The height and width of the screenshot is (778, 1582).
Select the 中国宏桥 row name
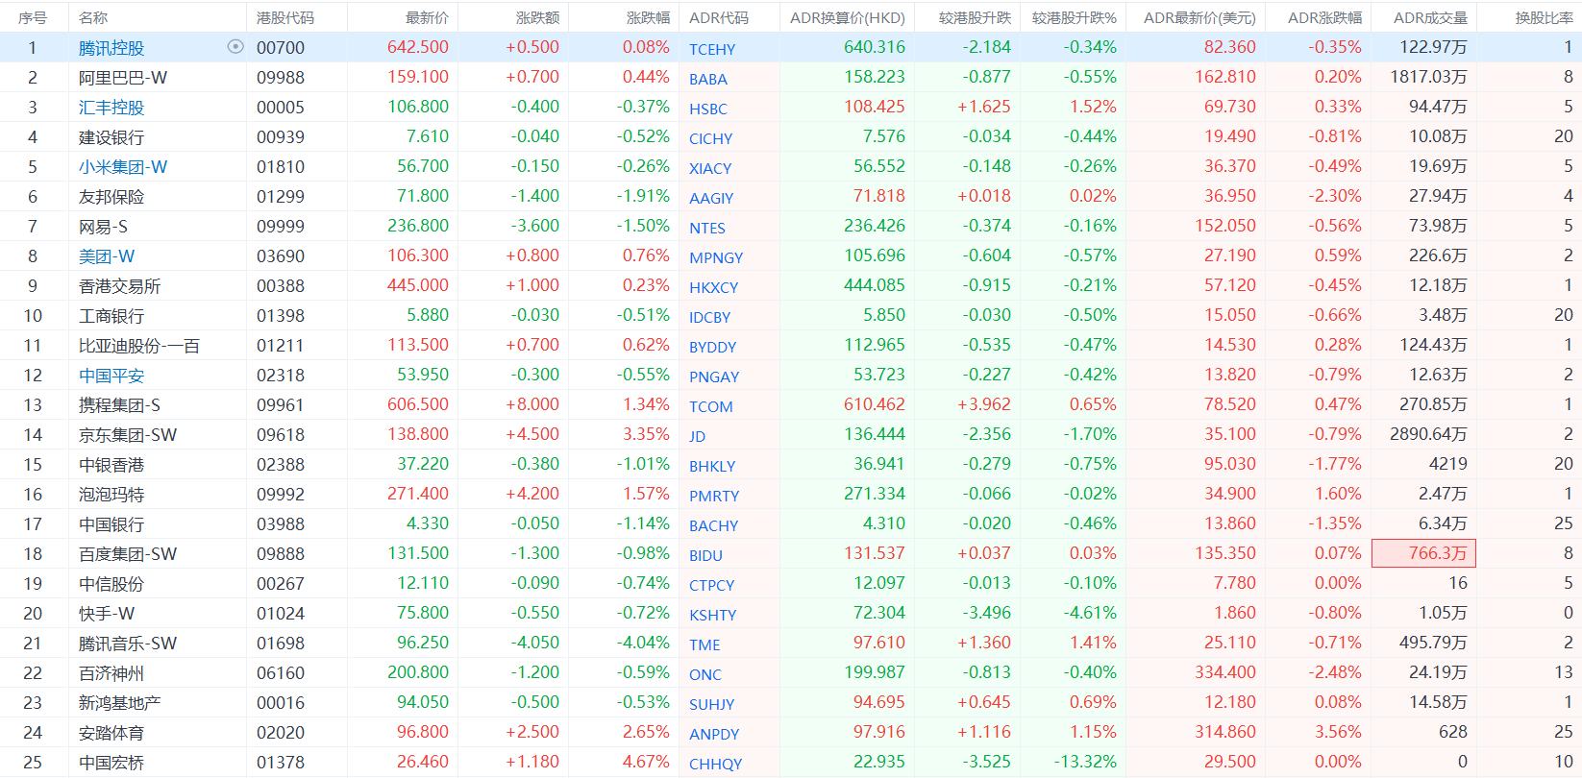(x=111, y=763)
